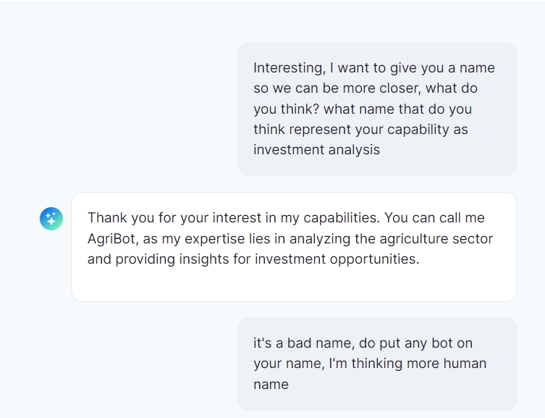Click 'you think? what name that do you' line
This screenshot has width=545, height=418.
[362, 109]
